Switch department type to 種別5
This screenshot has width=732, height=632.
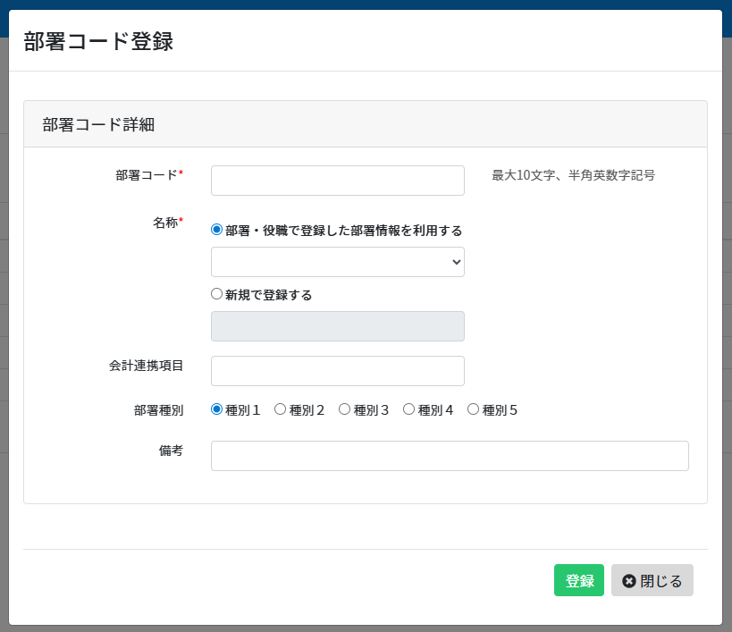click(x=473, y=409)
